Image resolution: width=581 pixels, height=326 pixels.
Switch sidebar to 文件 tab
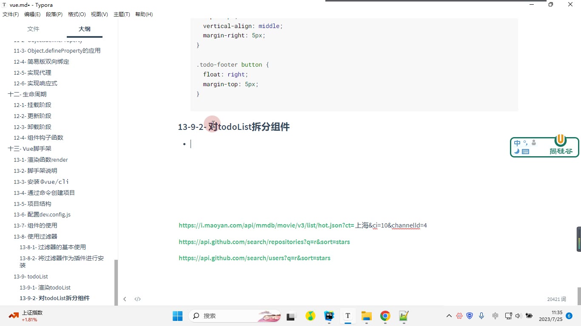point(33,29)
